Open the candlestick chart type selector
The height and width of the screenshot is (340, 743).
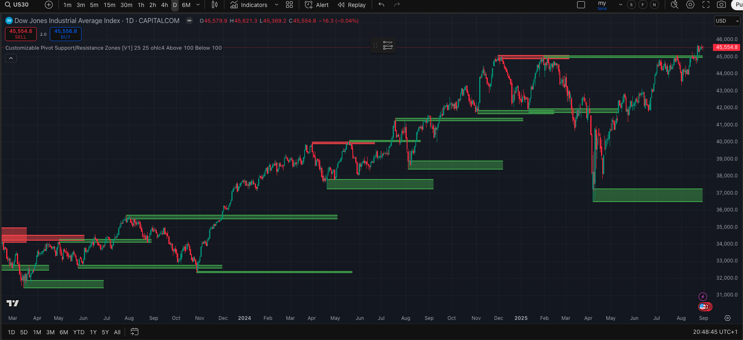point(214,5)
